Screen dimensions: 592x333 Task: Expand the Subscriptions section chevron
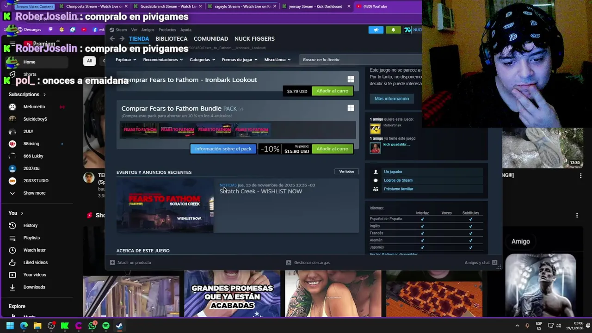(x=44, y=95)
